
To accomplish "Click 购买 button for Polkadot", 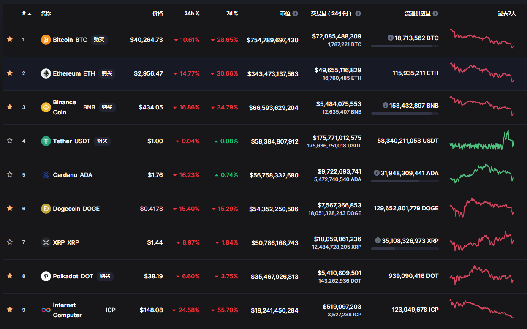I will click(105, 276).
